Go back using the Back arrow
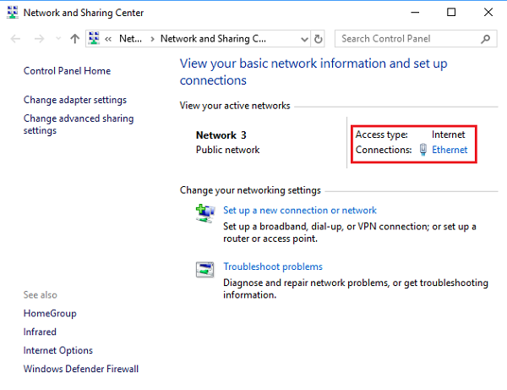The width and height of the screenshot is (507, 390). click(x=16, y=39)
